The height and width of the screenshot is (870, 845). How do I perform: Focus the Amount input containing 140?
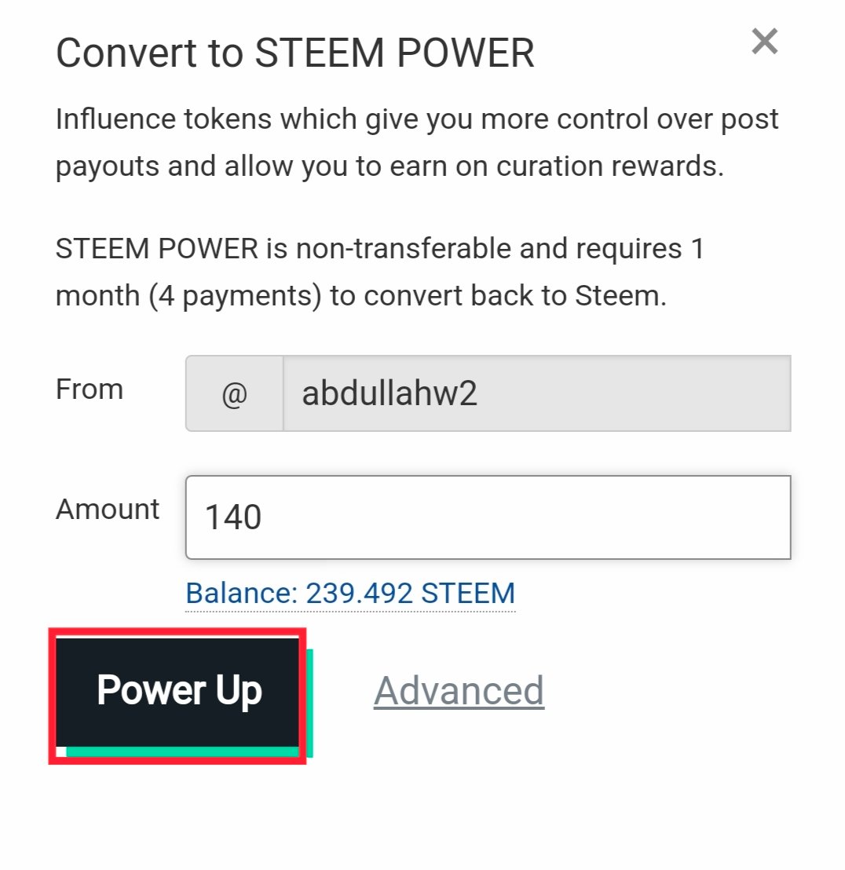pyautogui.click(x=487, y=517)
